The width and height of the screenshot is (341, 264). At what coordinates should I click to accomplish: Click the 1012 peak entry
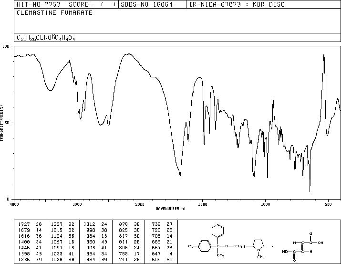(95, 224)
